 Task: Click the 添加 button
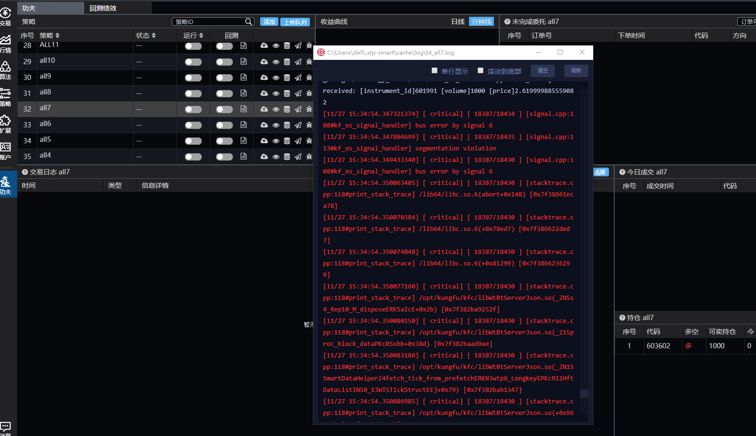[269, 22]
